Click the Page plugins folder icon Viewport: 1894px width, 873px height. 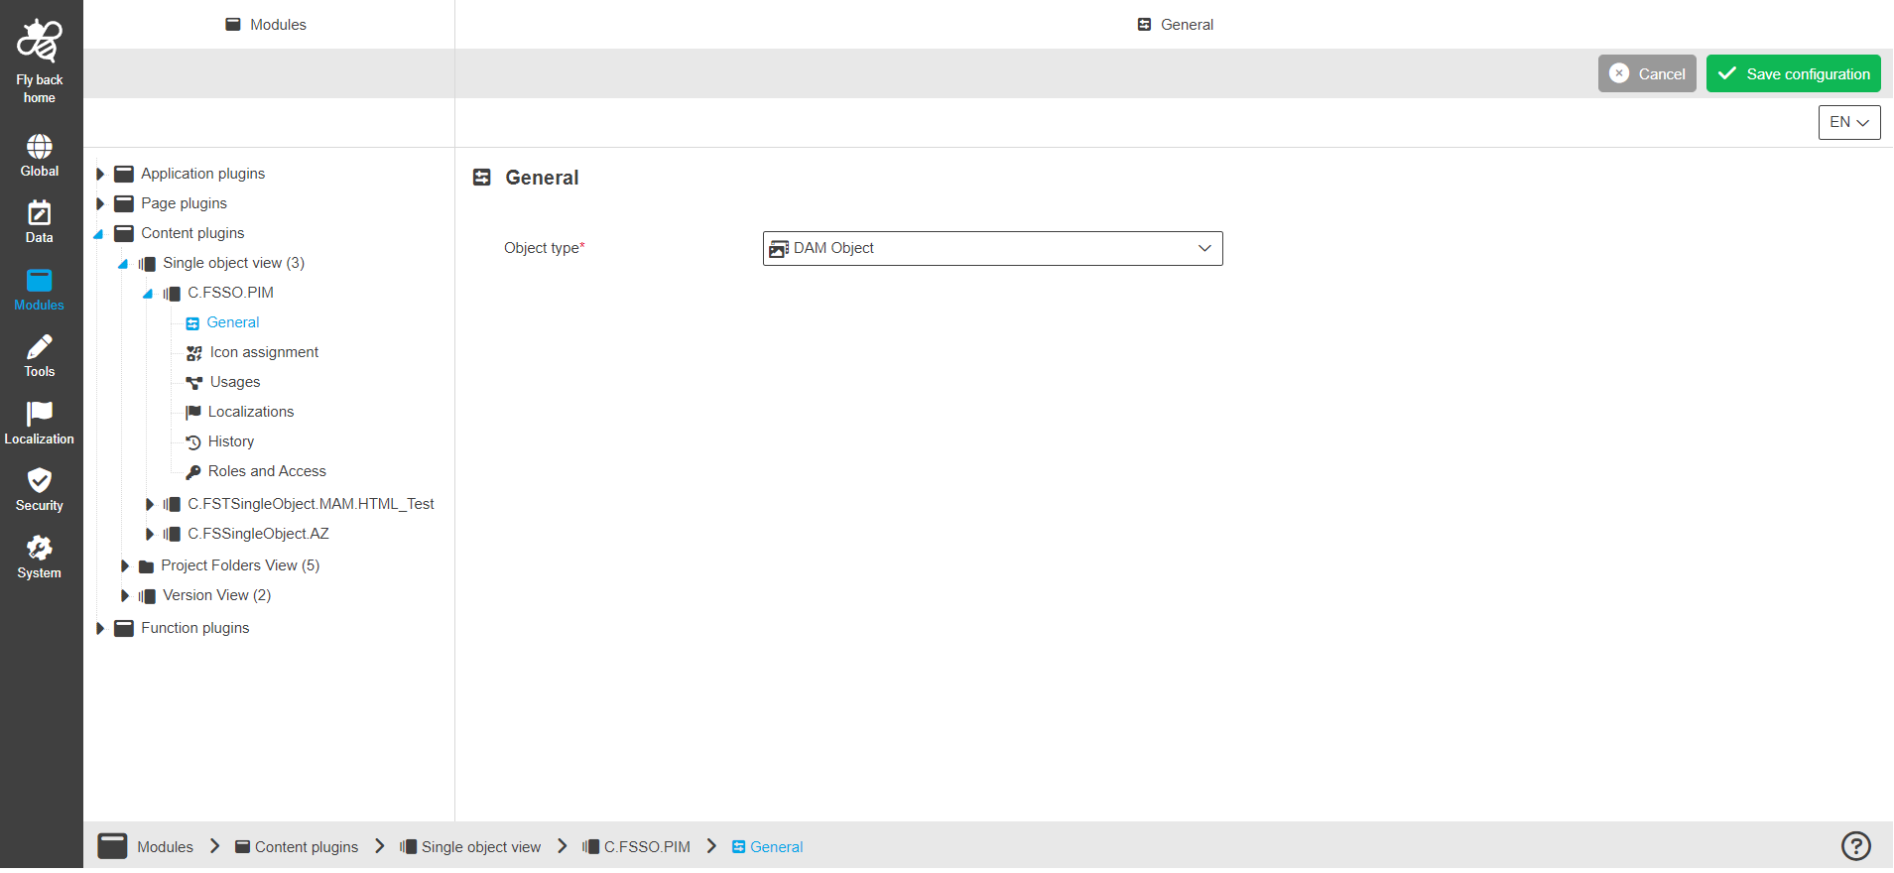pyautogui.click(x=124, y=203)
